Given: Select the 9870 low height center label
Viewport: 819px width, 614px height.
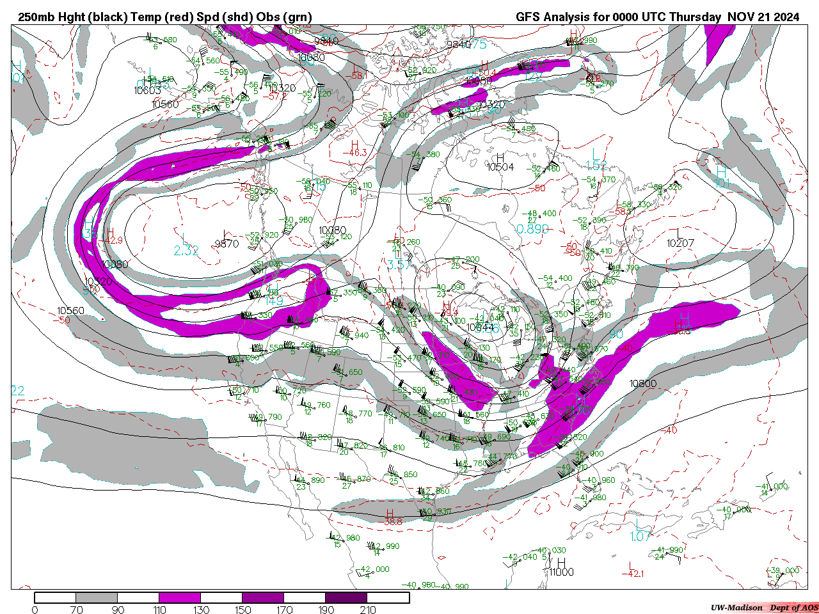Looking at the screenshot, I should coord(227,244).
